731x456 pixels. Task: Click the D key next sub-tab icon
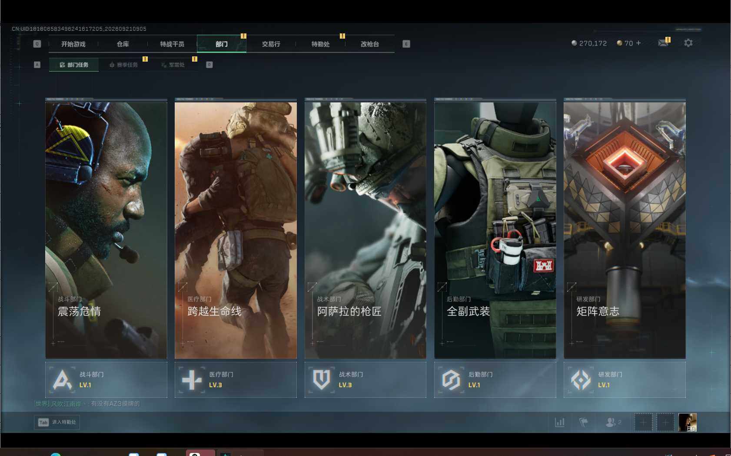pos(209,65)
